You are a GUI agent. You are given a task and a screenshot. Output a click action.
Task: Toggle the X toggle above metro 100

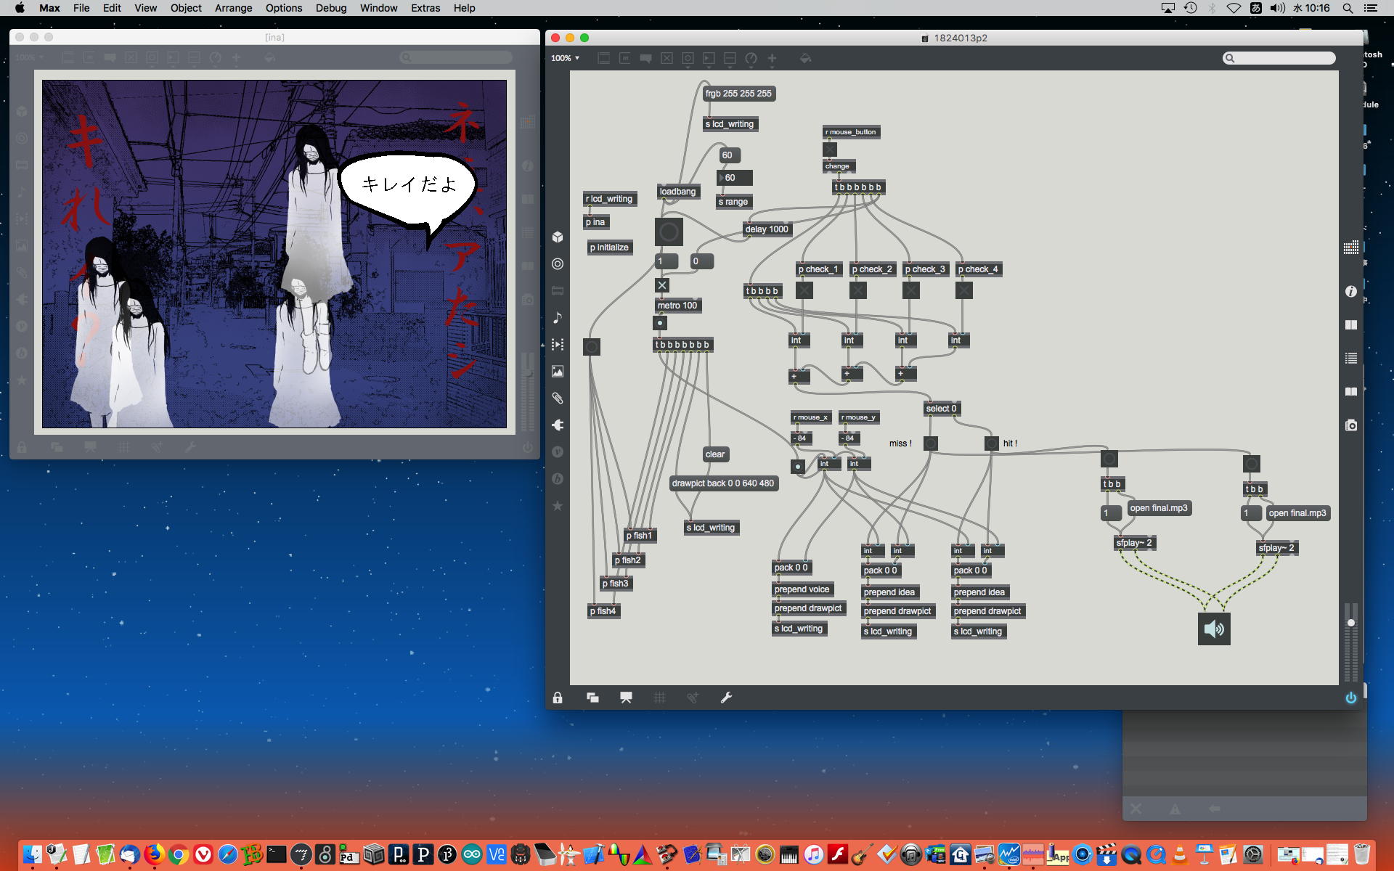pos(662,285)
